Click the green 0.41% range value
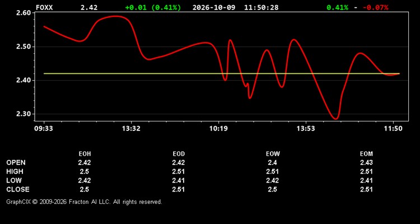The height and width of the screenshot is (224, 420). [x=337, y=7]
